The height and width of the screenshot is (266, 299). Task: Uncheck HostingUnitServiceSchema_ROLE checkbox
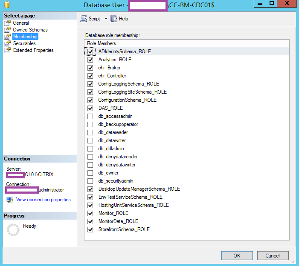tap(90, 205)
